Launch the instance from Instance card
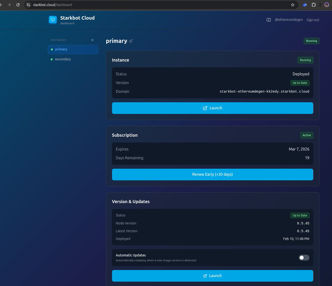This screenshot has width=332, height=286. click(x=212, y=108)
